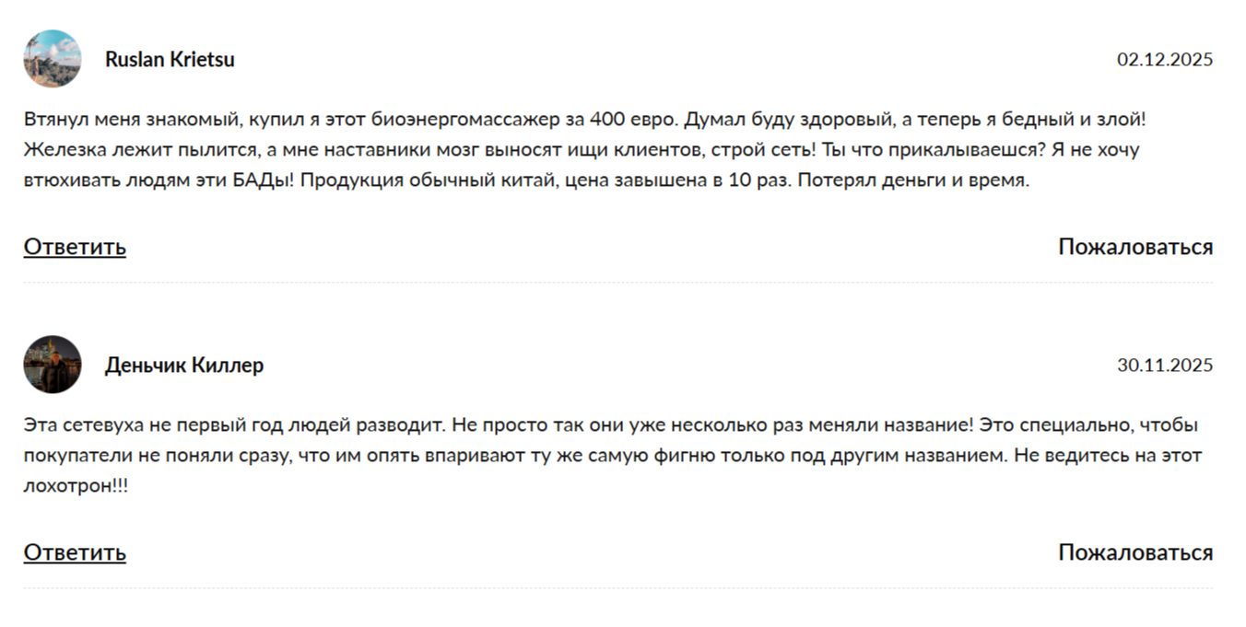Open the second commenter's dark avatar photo
1246x627 pixels.
pyautogui.click(x=53, y=365)
